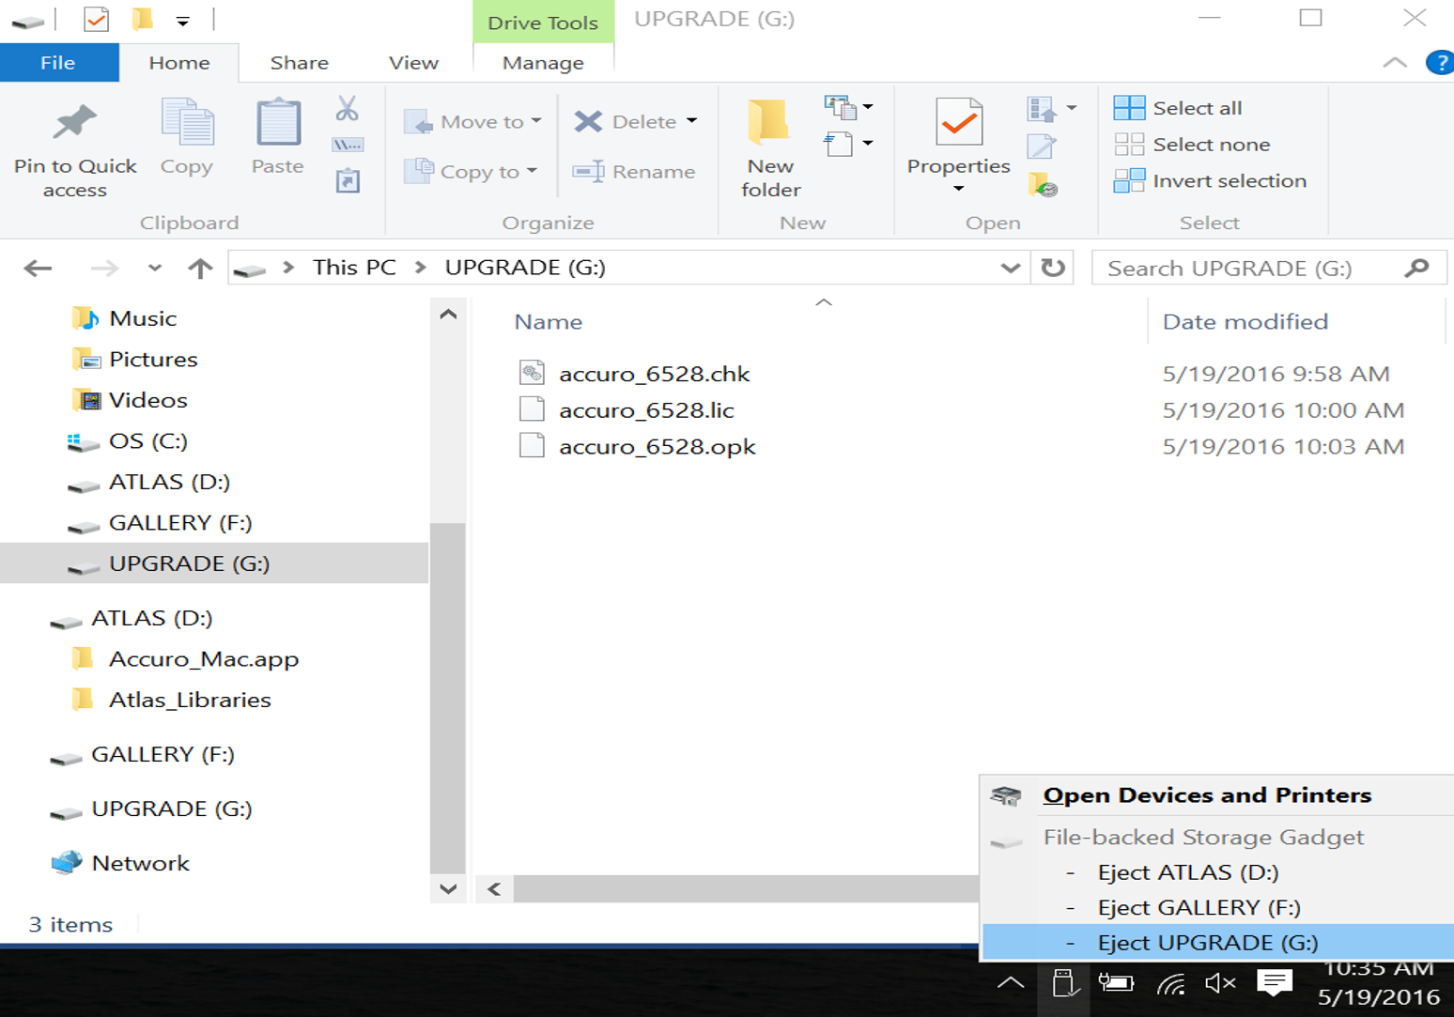This screenshot has height=1017, width=1454.
Task: Click the Copy path icon
Action: 348,145
